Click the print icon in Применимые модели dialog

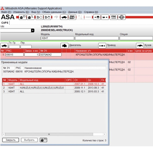[43, 140]
